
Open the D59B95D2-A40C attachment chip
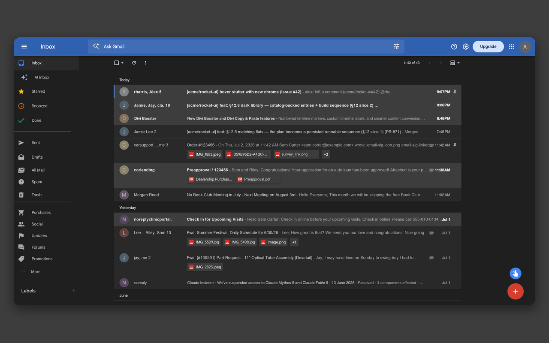tap(248, 154)
